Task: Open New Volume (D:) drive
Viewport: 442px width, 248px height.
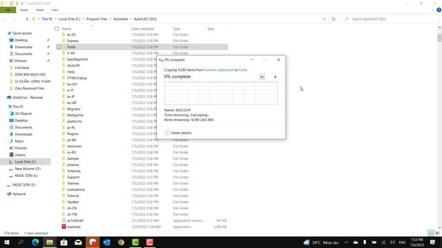Action: [28, 169]
